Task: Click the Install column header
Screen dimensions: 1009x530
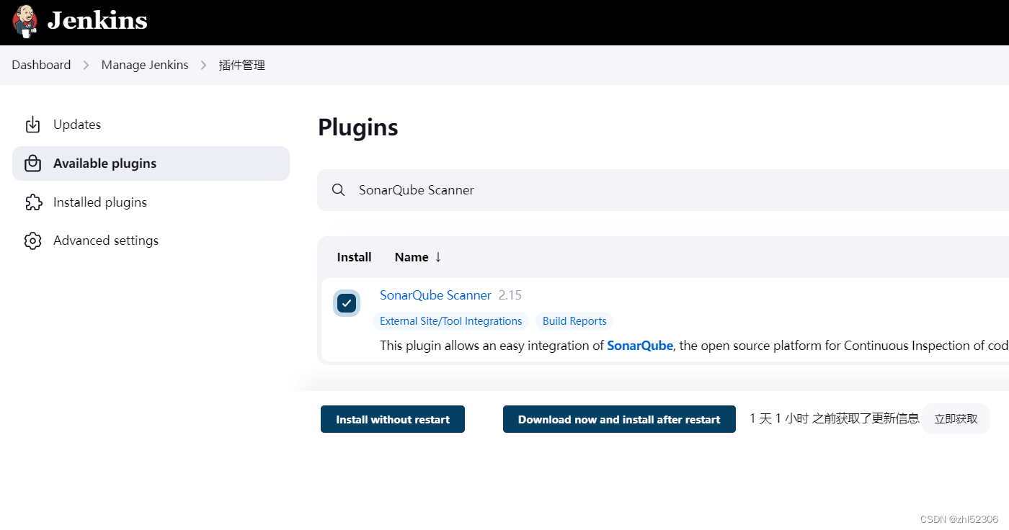Action: [354, 257]
